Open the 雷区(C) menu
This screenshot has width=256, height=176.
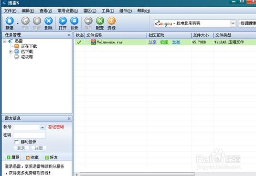point(90,11)
